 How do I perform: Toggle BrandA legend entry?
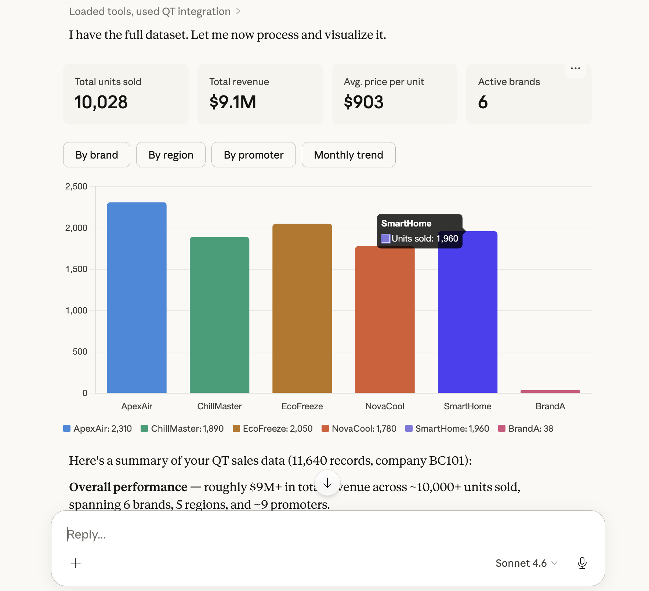click(x=526, y=428)
